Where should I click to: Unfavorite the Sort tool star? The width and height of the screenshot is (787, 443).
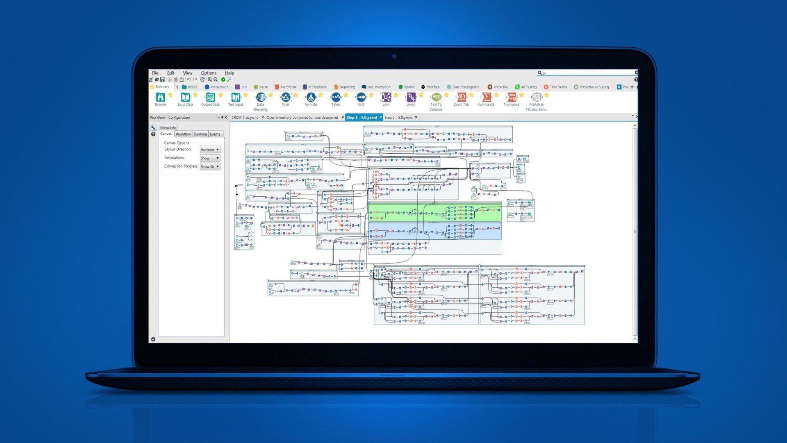(x=371, y=95)
